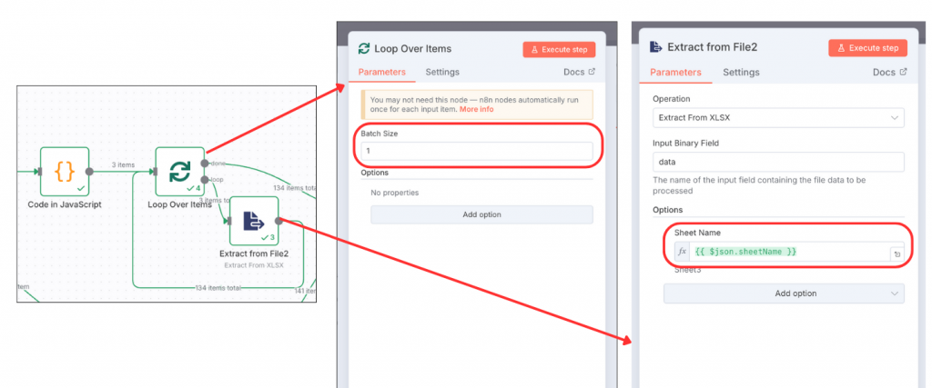The height and width of the screenshot is (388, 932).
Task: Open Parameters tab in Loop Over Items
Action: point(381,72)
